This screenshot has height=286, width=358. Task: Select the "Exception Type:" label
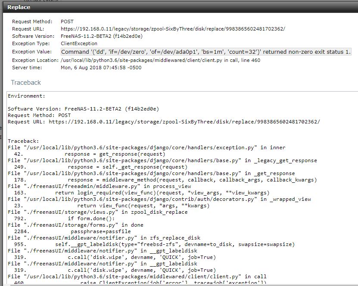pyautogui.click(x=31, y=43)
